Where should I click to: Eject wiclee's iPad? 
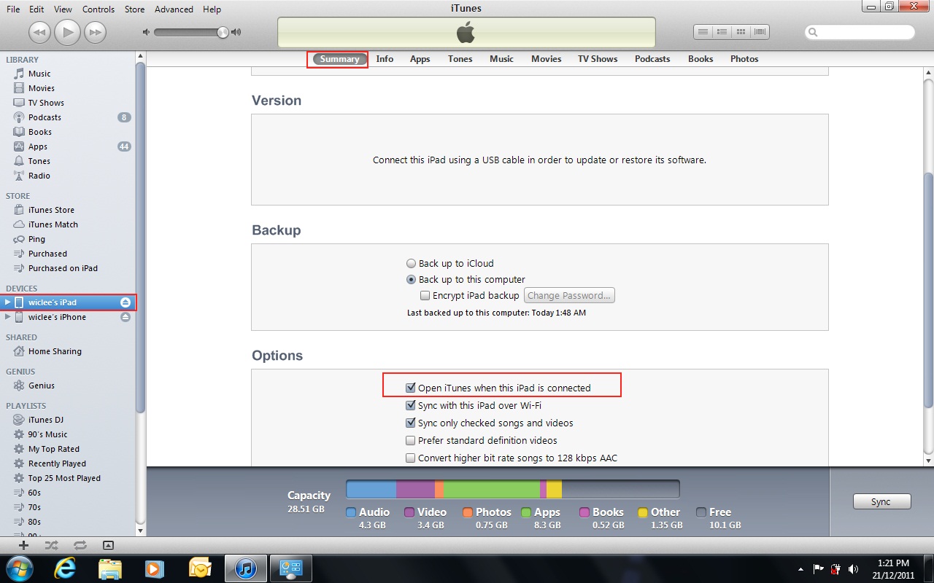pos(126,302)
